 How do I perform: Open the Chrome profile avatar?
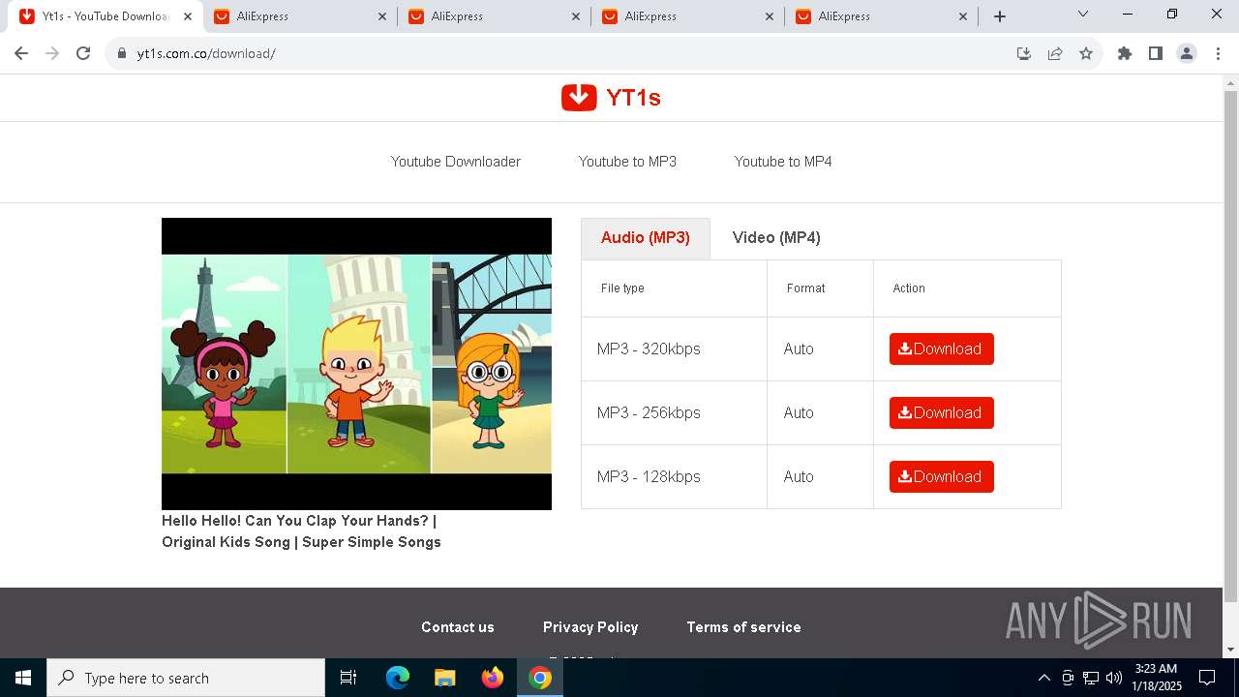[1187, 53]
